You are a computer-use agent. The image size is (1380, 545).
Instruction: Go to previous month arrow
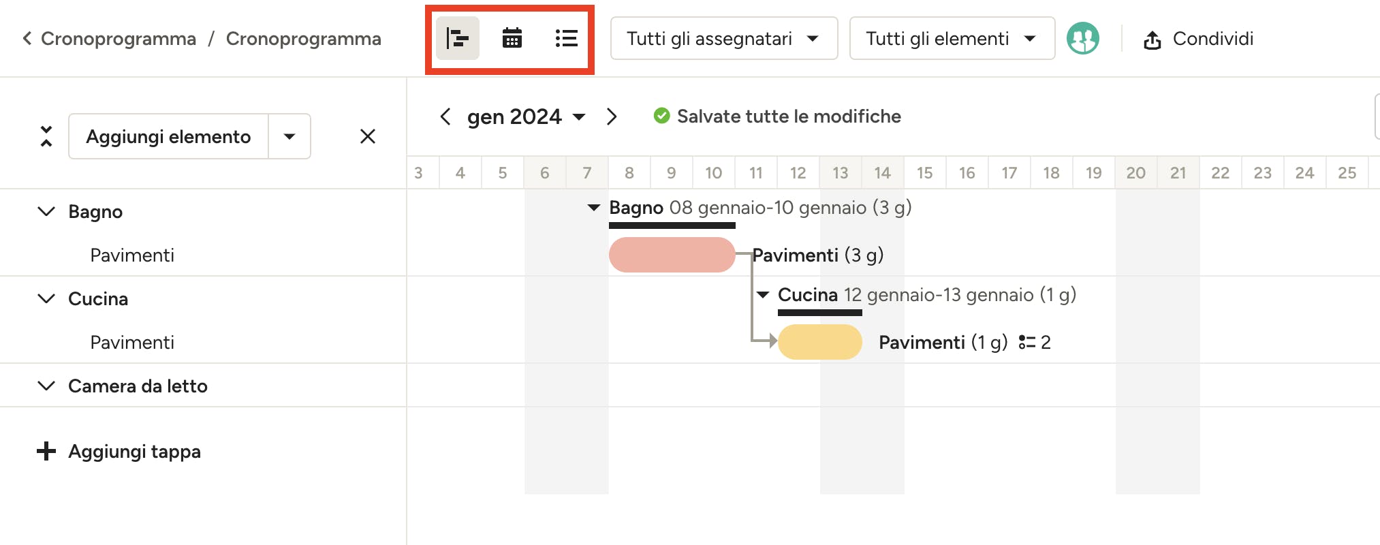tap(445, 116)
